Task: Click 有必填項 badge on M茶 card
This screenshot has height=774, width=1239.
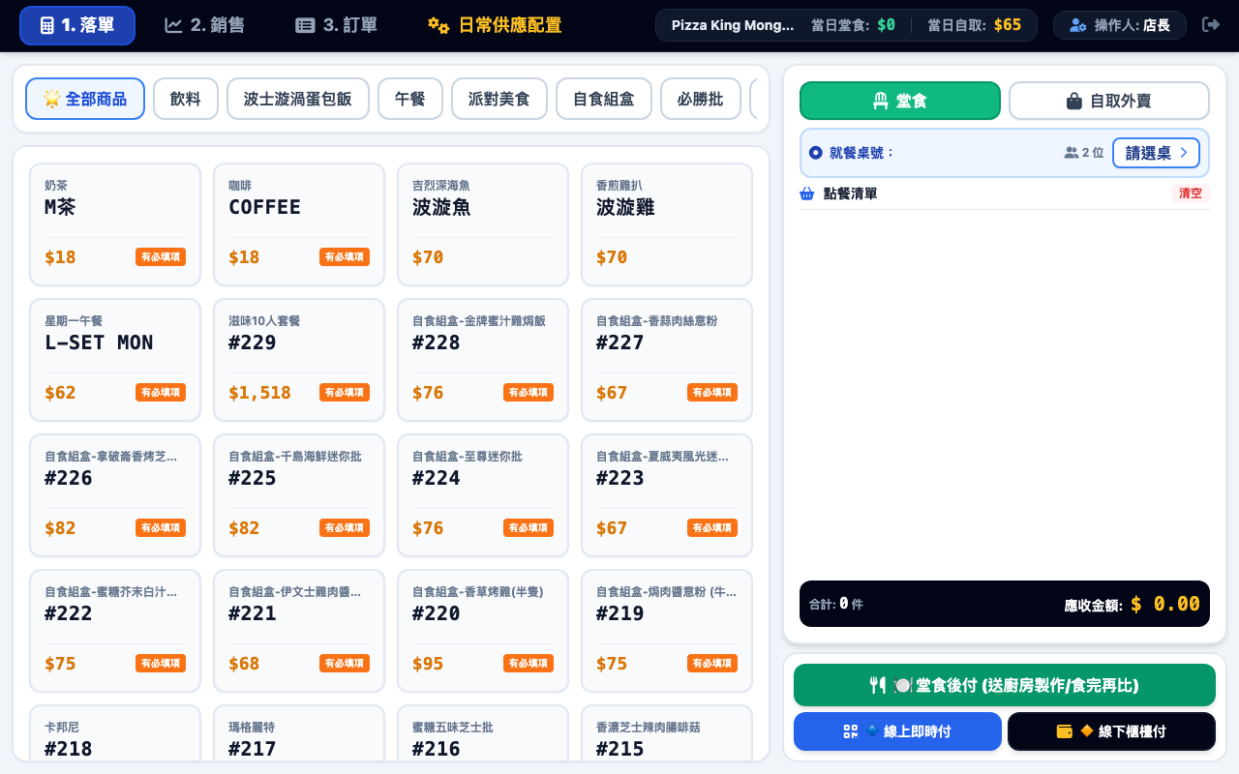Action: pos(161,257)
